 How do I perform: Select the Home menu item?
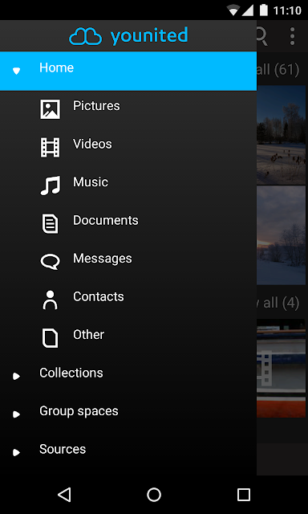(128, 71)
